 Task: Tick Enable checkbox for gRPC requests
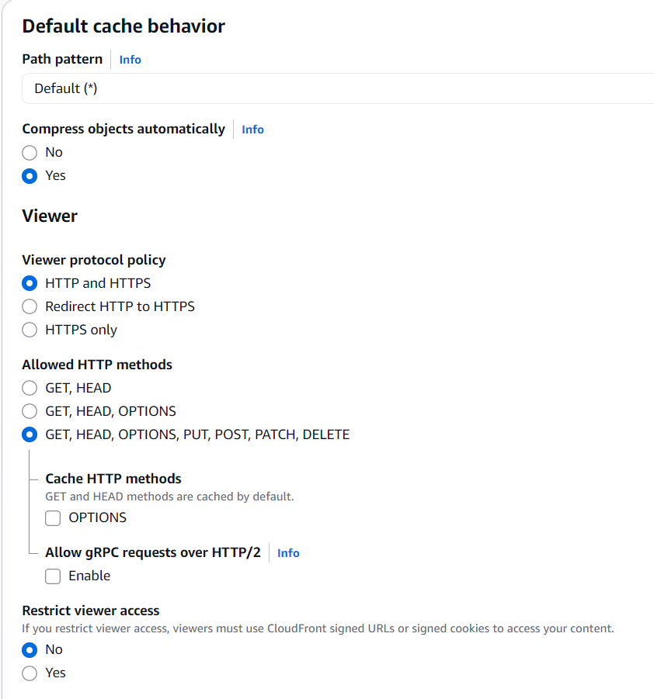[53, 576]
